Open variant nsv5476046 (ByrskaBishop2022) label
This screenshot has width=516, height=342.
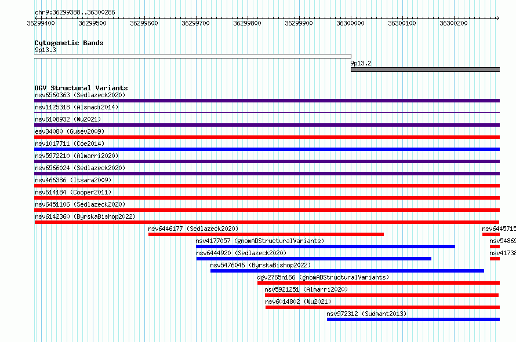260,265
